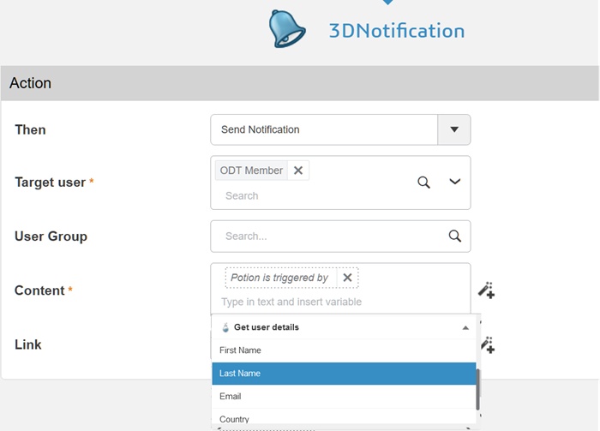
Task: Remove the ODT Member tag
Action: 298,171
